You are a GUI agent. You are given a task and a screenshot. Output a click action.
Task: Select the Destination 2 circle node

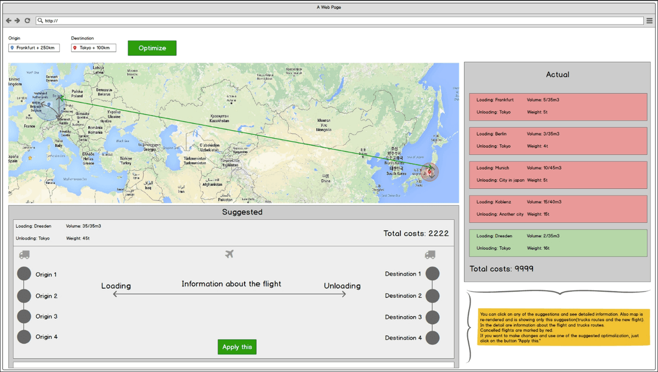click(x=433, y=296)
